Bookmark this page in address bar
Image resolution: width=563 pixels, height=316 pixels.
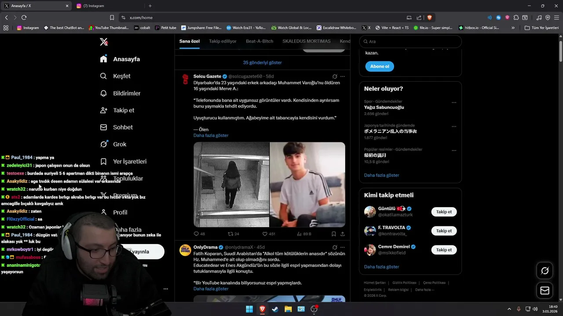pyautogui.click(x=112, y=18)
